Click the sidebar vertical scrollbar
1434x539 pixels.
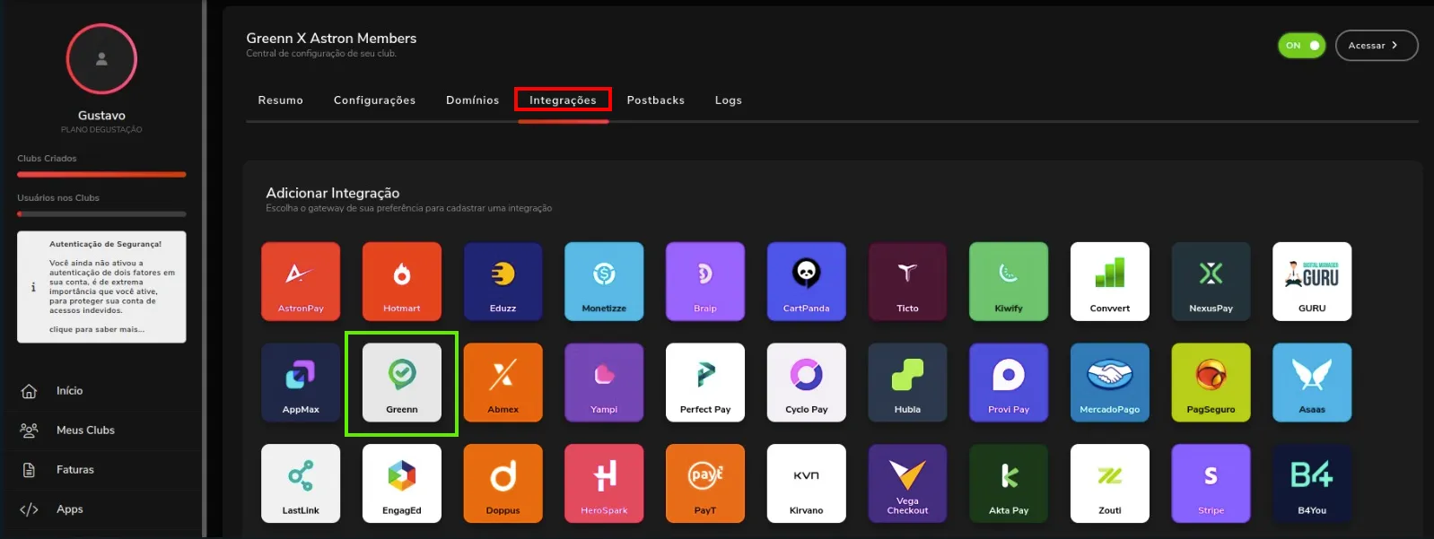[x=205, y=269]
